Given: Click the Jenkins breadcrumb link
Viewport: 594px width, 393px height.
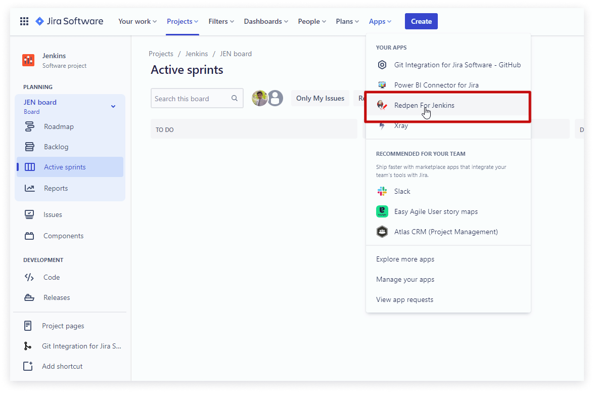Looking at the screenshot, I should pos(197,54).
